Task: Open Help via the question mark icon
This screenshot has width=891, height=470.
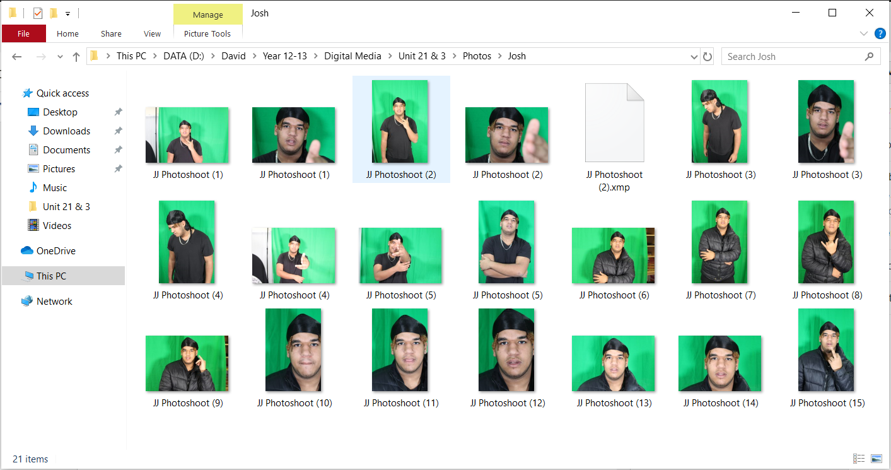Action: click(880, 33)
